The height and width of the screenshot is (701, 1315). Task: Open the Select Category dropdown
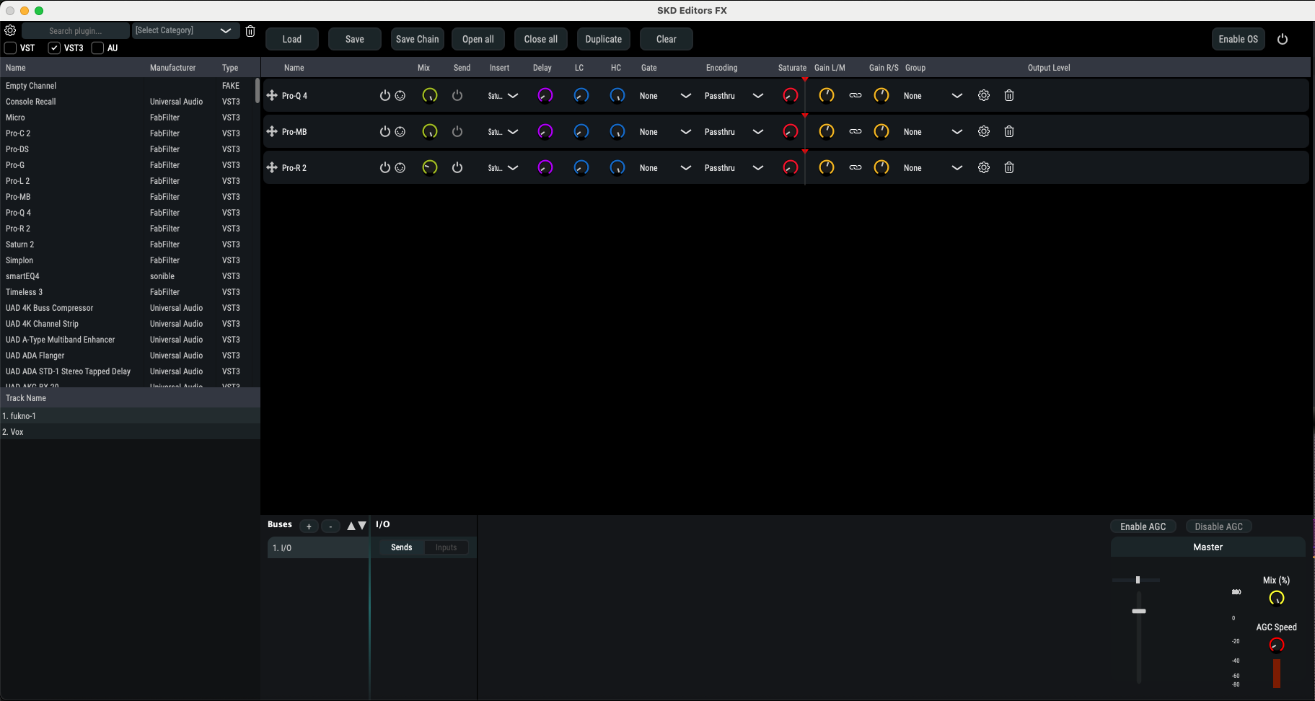tap(185, 30)
